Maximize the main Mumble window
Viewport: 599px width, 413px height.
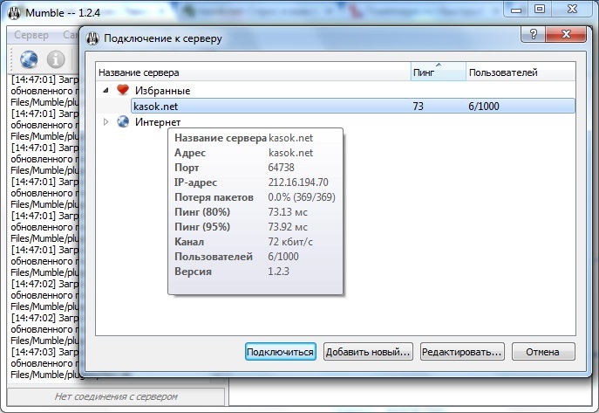pos(540,9)
